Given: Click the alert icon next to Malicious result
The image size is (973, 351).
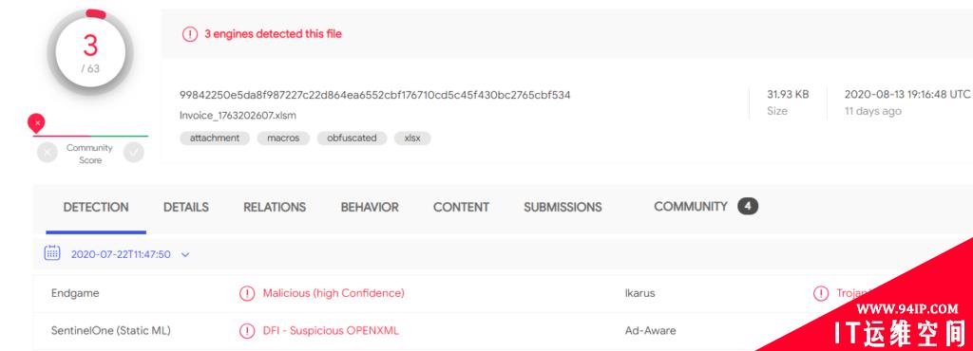Looking at the screenshot, I should click(x=247, y=293).
